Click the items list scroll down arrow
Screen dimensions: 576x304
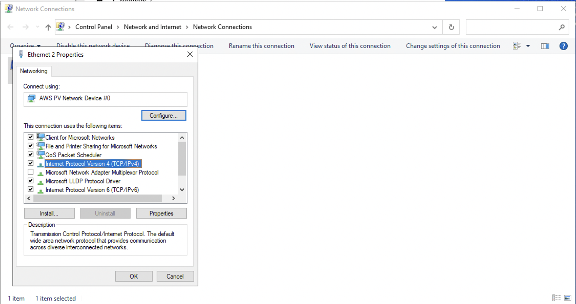tap(182, 190)
